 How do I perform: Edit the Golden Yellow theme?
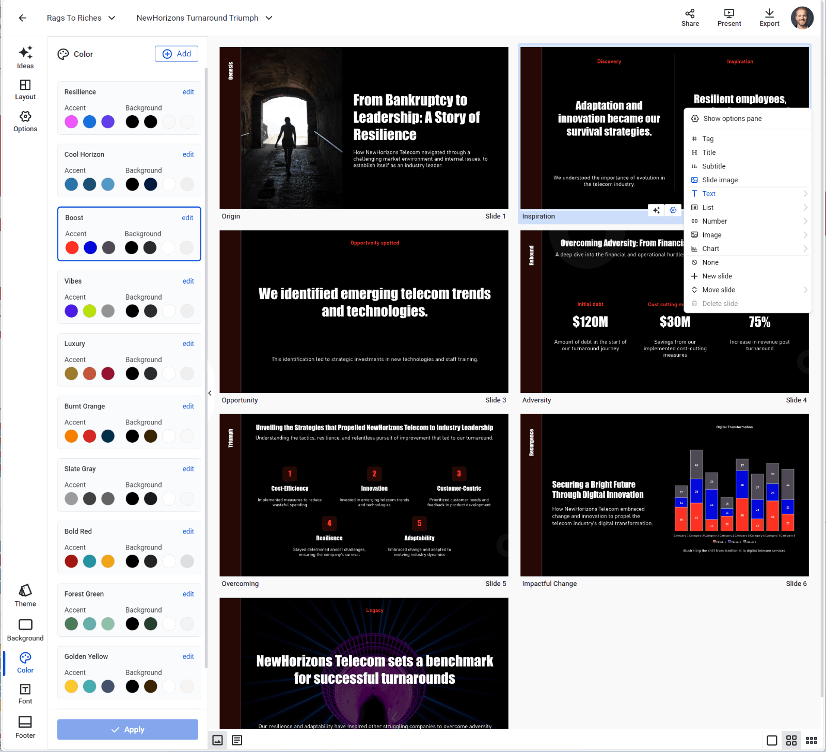click(x=188, y=656)
